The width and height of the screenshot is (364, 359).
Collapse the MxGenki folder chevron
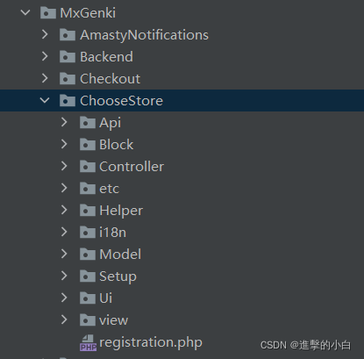[25, 12]
